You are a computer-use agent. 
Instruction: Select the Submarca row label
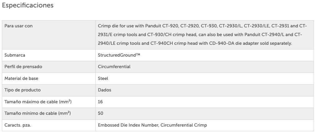(x=15, y=55)
